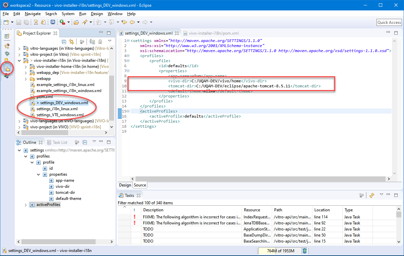
Task: Click the Last Edit Location icon
Action: (x=124, y=22)
